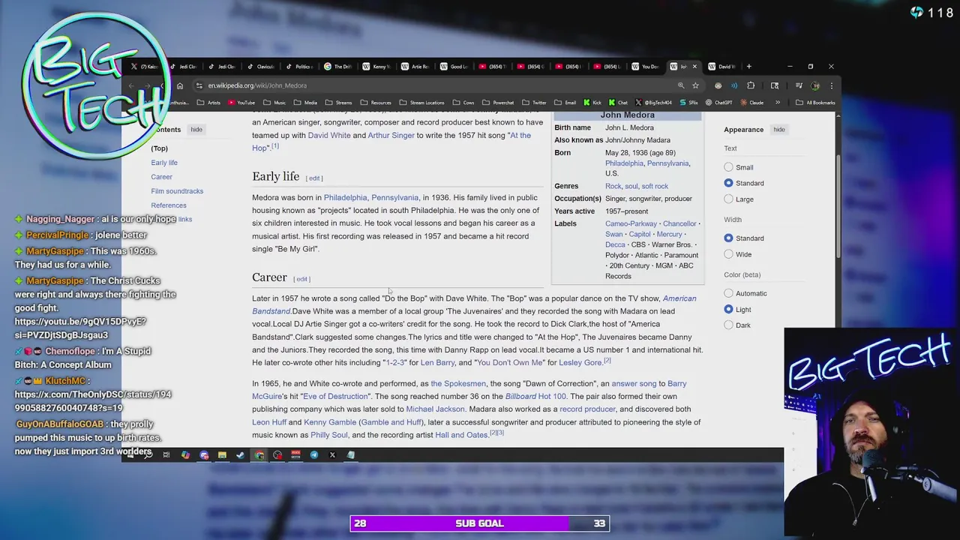This screenshot has width=960, height=540.
Task: Open the SFlix bookmark
Action: click(x=688, y=103)
